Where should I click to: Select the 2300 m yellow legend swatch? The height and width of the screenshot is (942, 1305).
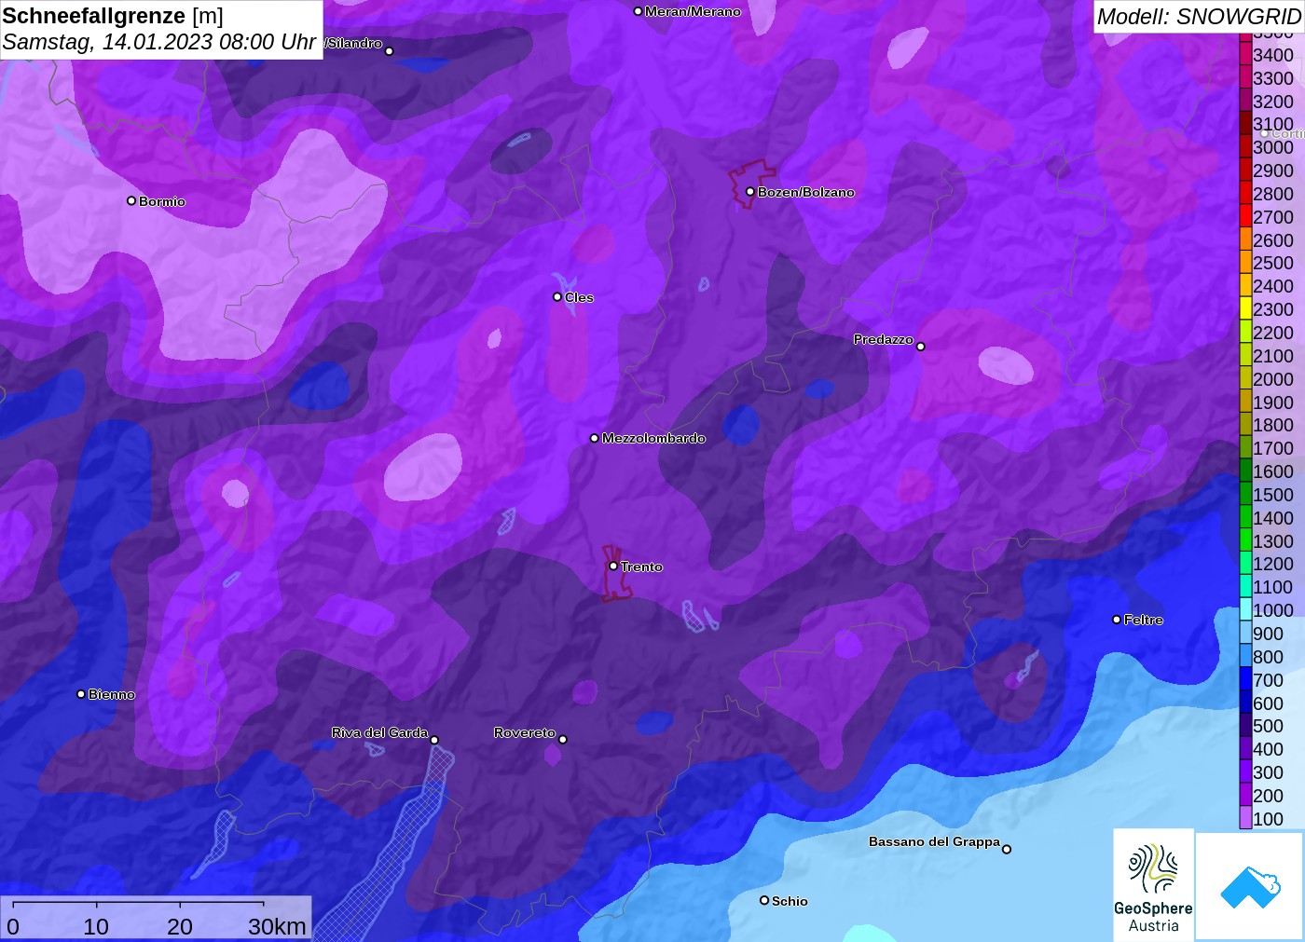(x=1245, y=308)
